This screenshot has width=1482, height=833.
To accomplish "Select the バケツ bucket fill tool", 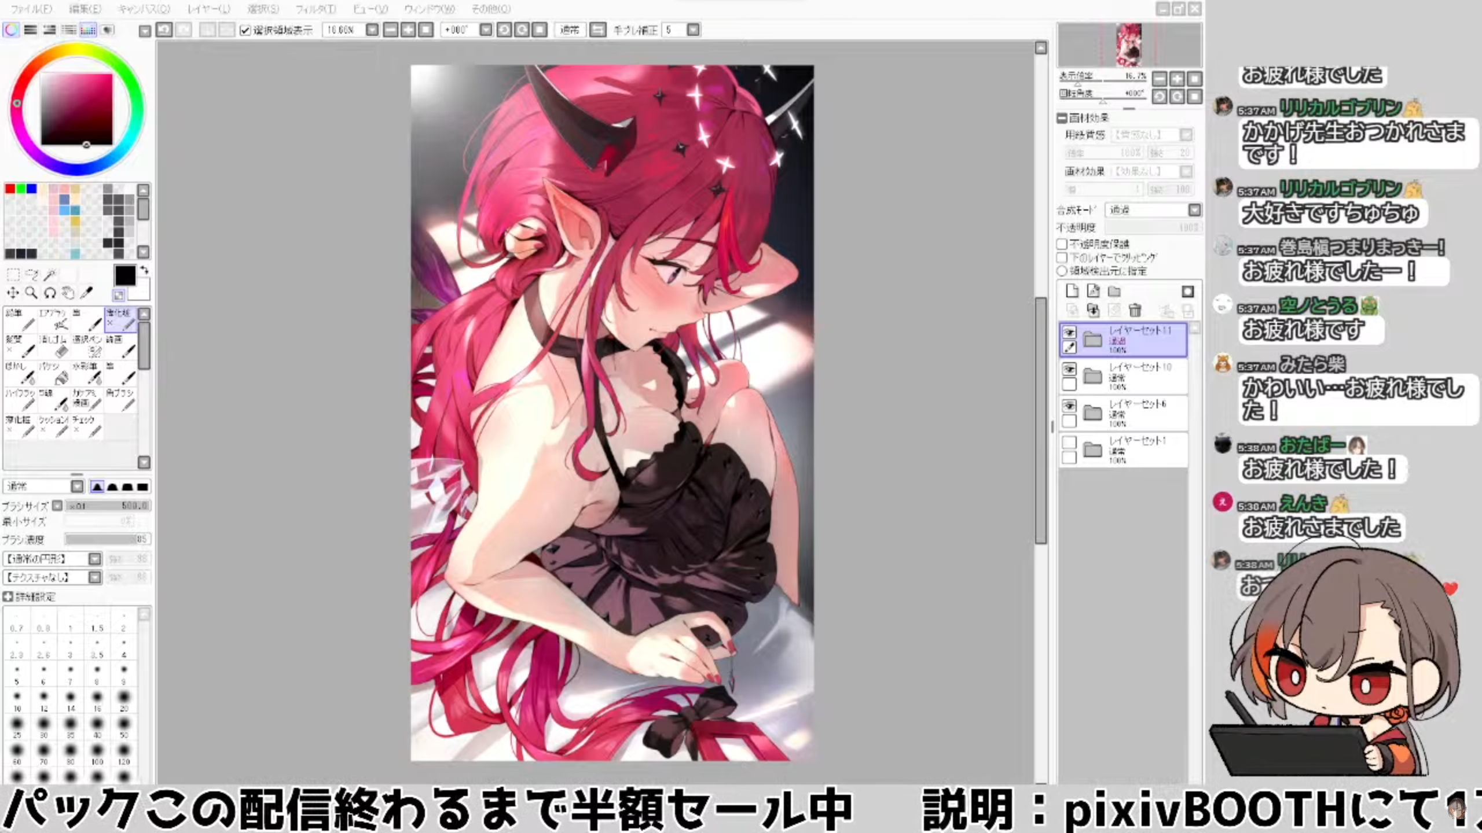I will (54, 373).
